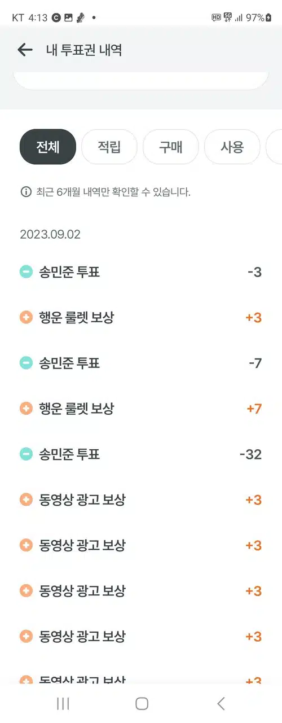Switch to the 사용 filter tab
Viewport: 282px width, 723px height.
pos(232,147)
